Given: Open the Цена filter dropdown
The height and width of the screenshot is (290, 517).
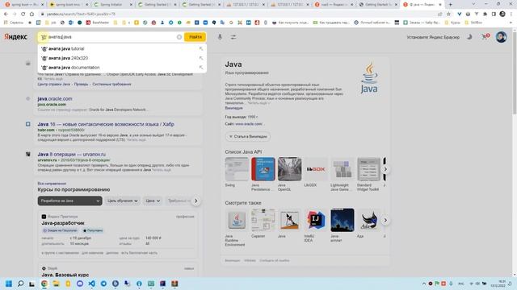Looking at the screenshot, I should [x=153, y=201].
